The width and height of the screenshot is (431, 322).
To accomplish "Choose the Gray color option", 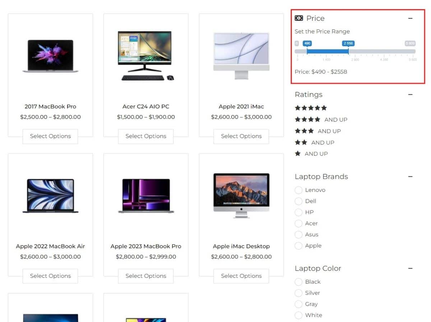I will [298, 304].
